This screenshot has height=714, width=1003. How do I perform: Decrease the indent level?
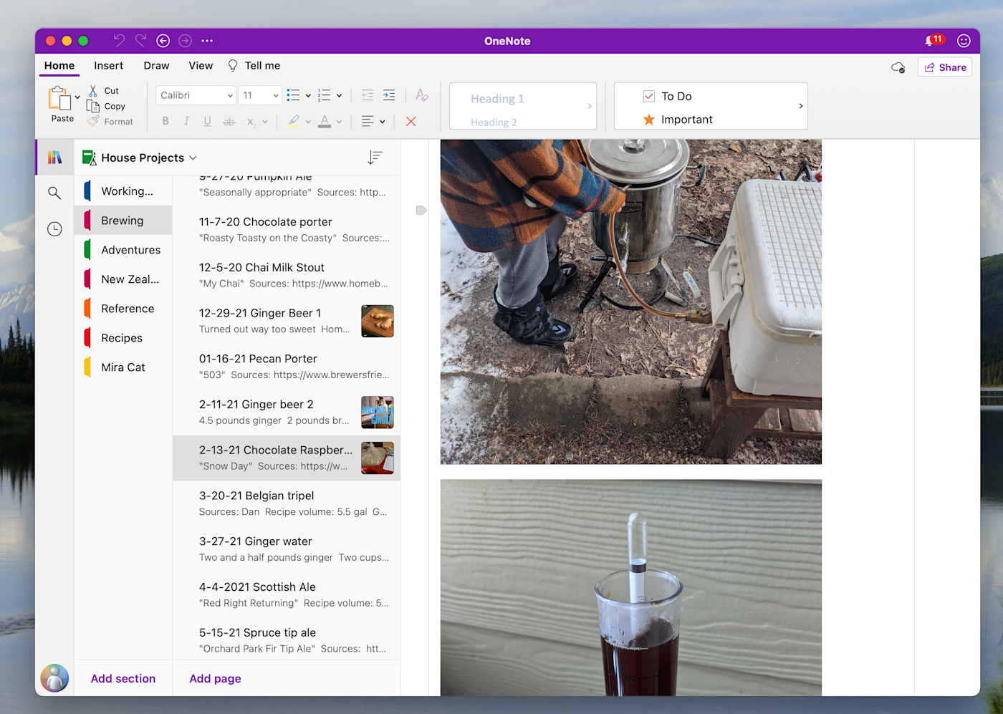coord(368,95)
